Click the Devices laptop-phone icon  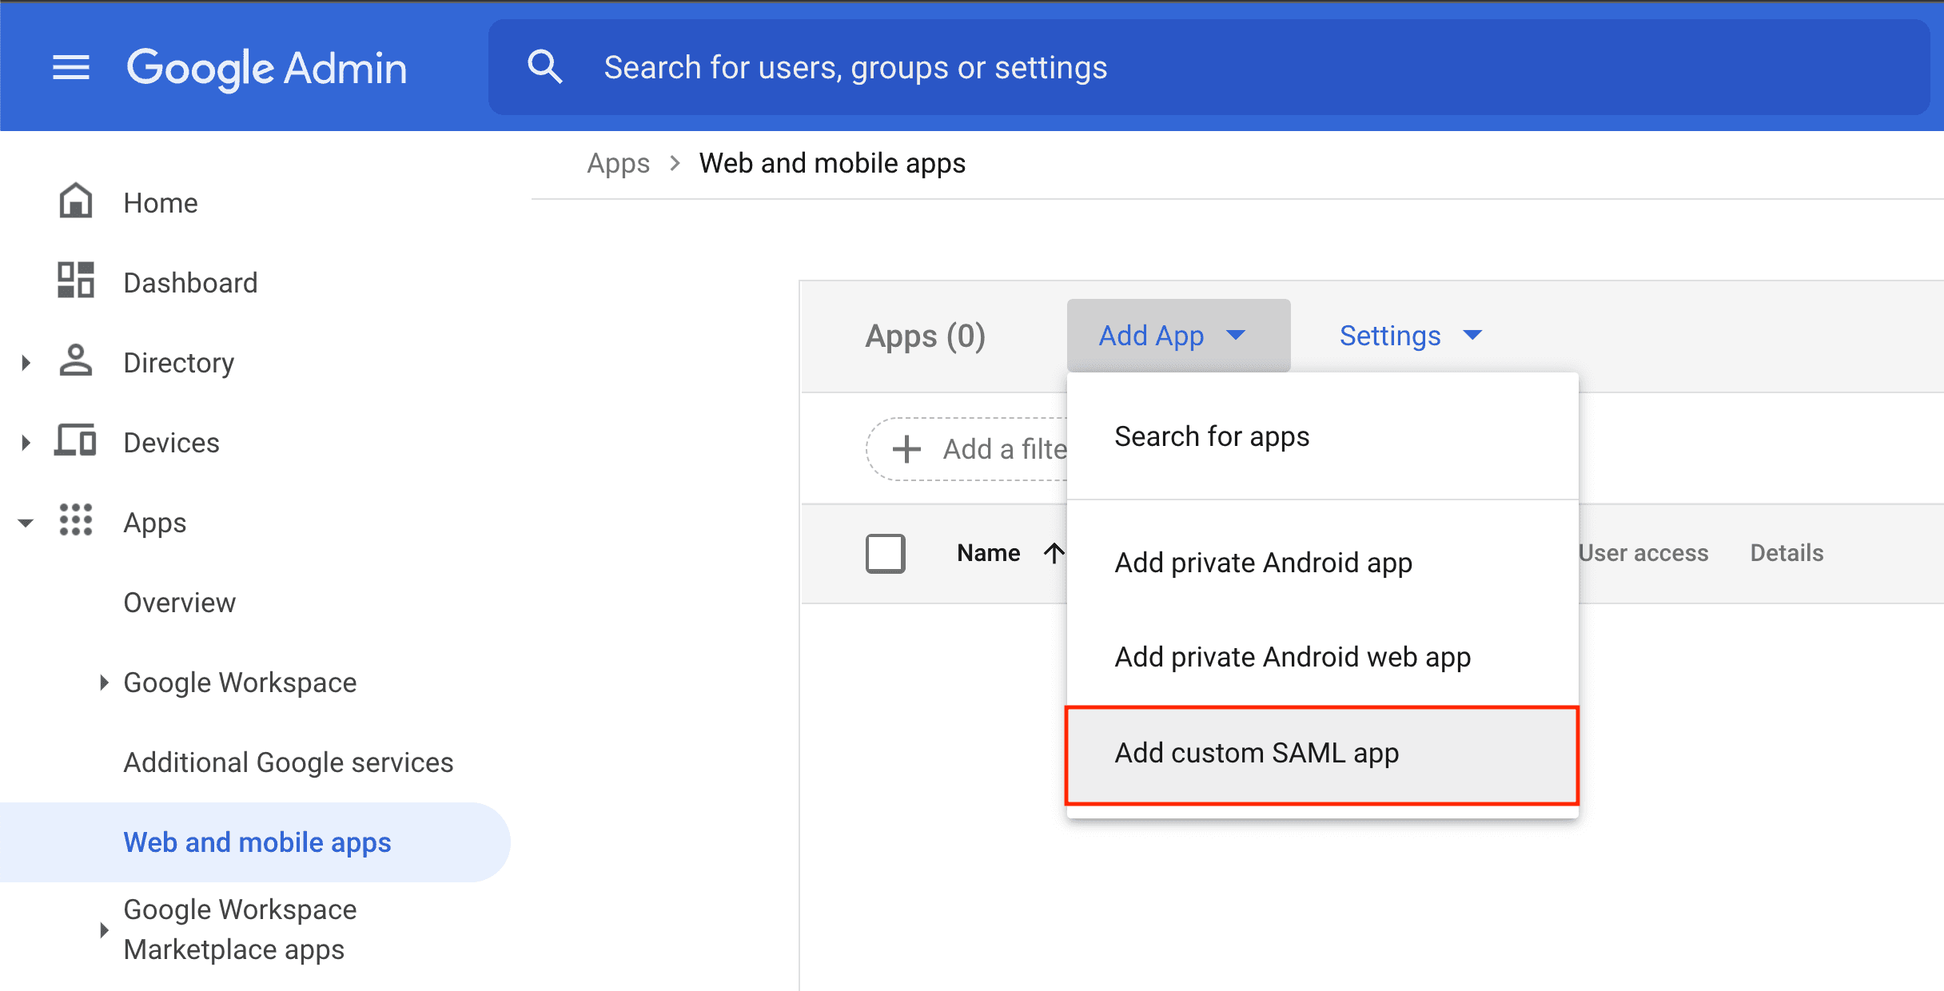[76, 441]
